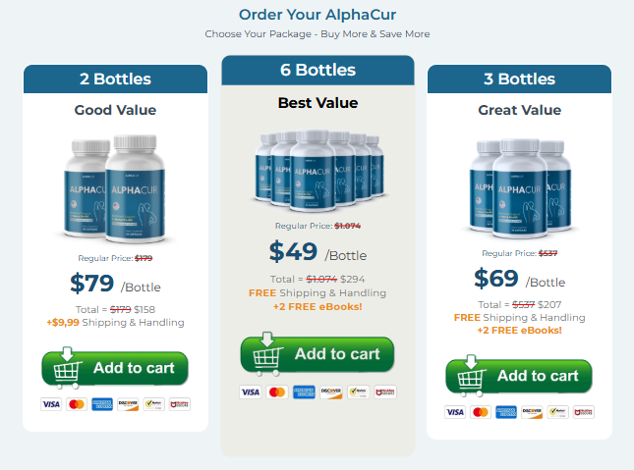Select the six-bottle AlphaCur product image
Screen dimensions: 634x470
(319, 171)
